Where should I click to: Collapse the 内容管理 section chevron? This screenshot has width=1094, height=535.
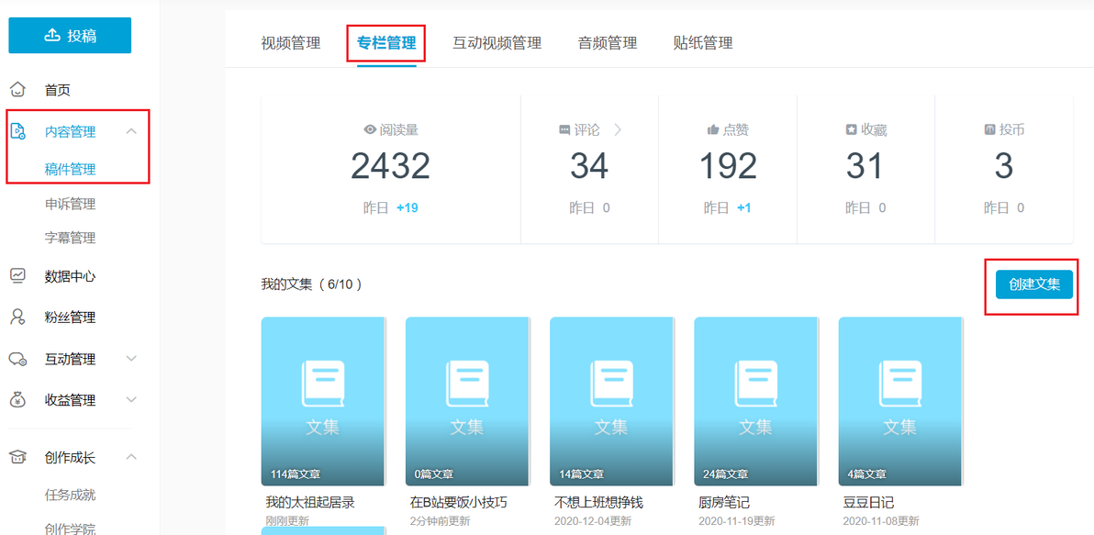[132, 131]
